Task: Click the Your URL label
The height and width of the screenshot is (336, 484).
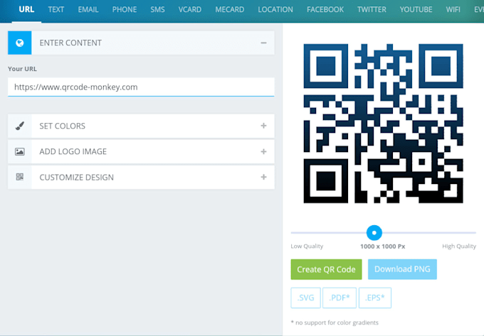Action: (x=22, y=69)
